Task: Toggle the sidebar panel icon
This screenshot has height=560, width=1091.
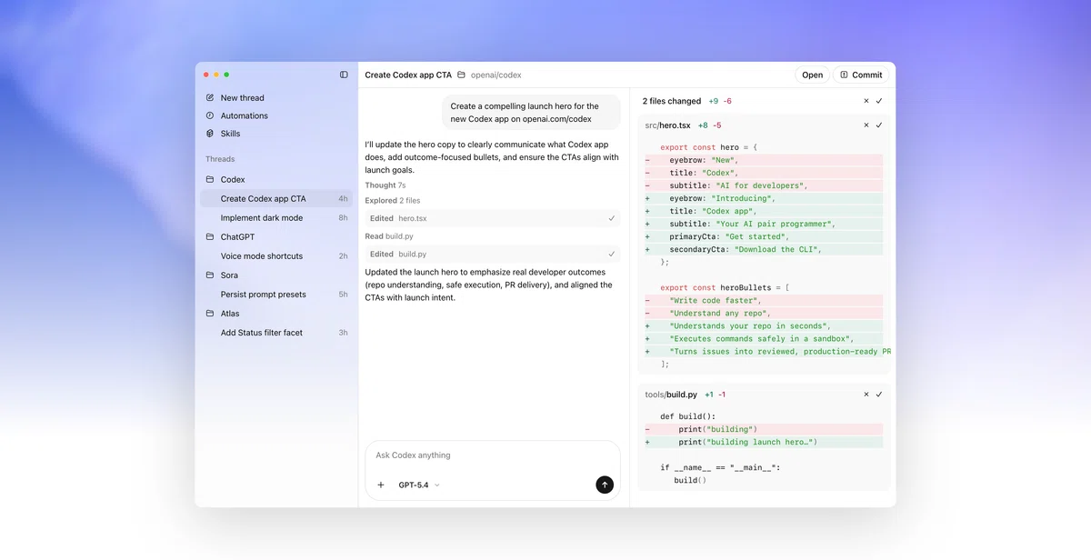Action: [344, 75]
